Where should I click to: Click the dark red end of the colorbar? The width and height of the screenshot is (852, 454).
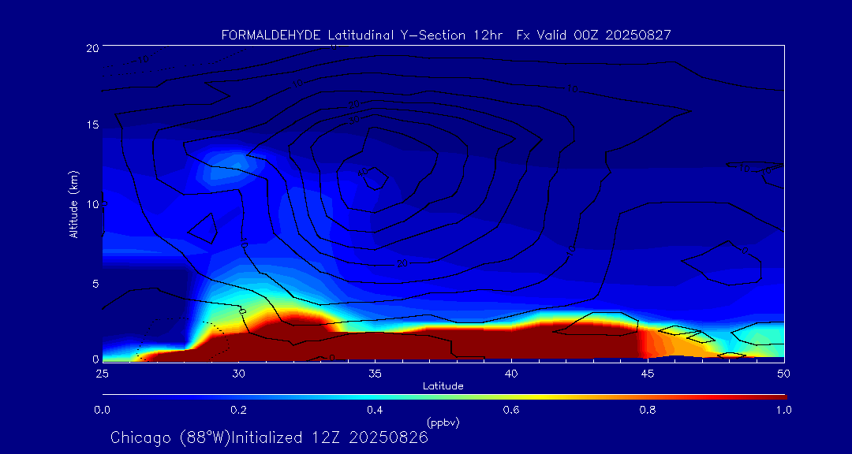click(777, 396)
